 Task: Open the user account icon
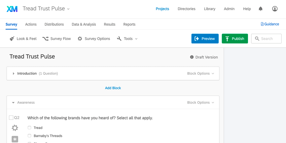click(x=275, y=9)
